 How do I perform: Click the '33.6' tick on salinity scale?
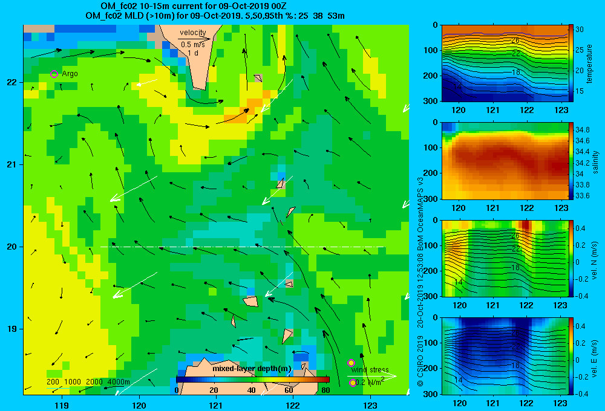[x=582, y=195]
